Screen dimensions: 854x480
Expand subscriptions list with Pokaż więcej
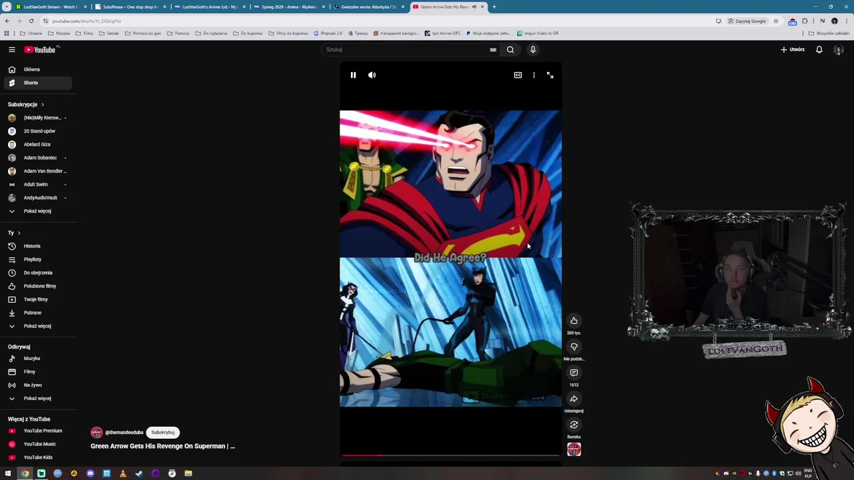37,211
